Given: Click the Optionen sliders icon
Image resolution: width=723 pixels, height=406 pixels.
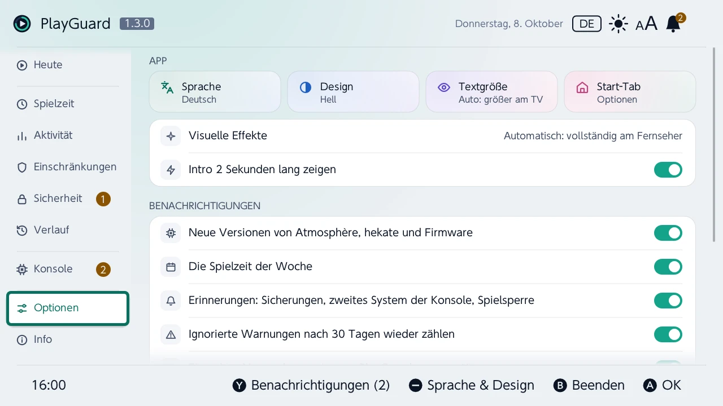Looking at the screenshot, I should click(x=22, y=308).
